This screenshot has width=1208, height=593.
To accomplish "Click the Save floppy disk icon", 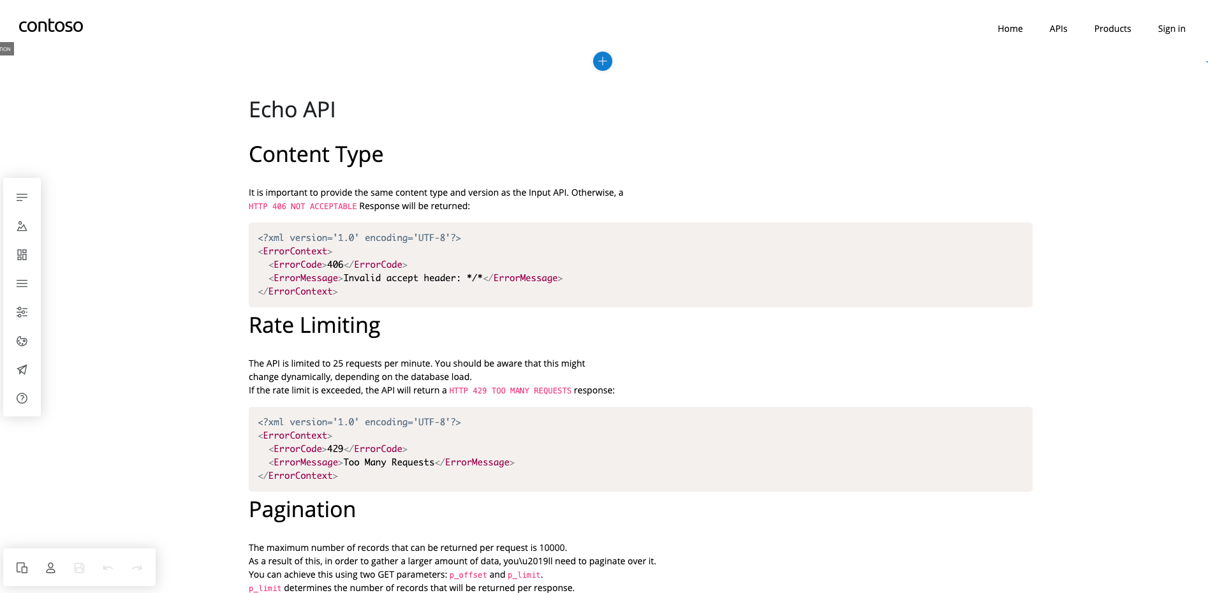I will [x=79, y=567].
